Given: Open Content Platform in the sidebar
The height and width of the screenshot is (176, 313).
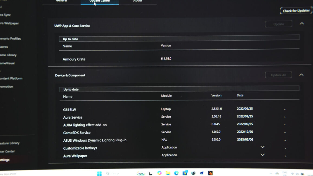Looking at the screenshot, I should (11, 79).
